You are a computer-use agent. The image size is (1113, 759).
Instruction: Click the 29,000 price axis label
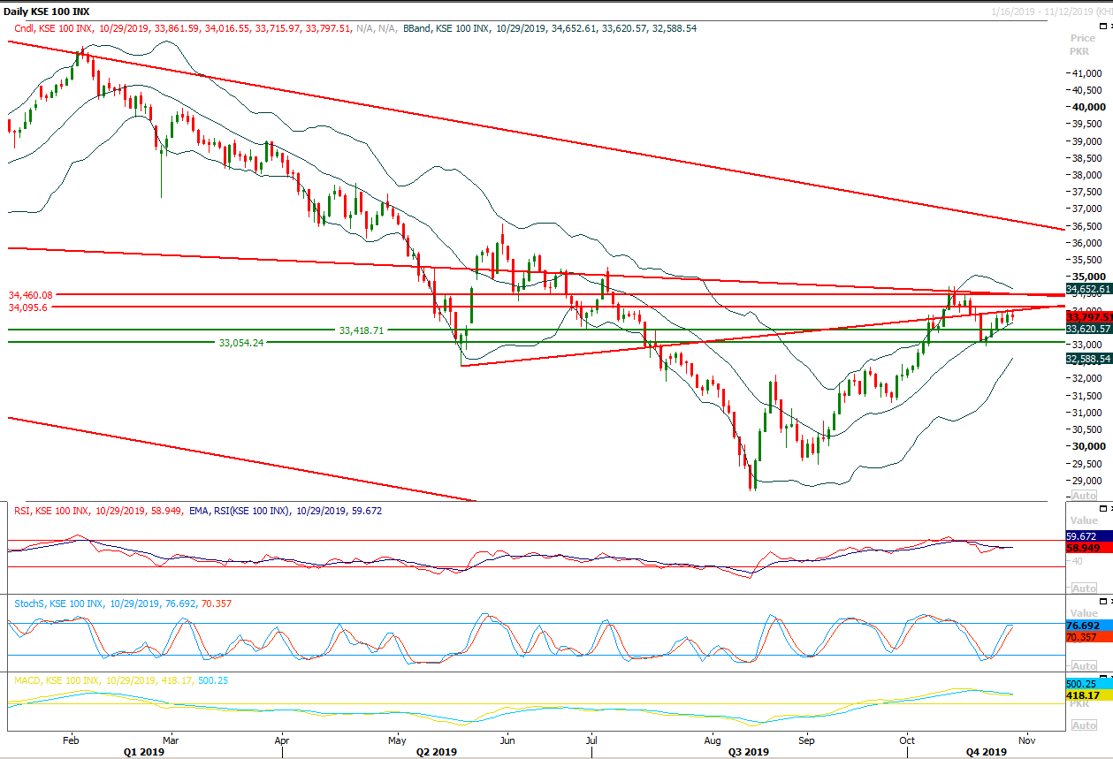pos(1086,481)
